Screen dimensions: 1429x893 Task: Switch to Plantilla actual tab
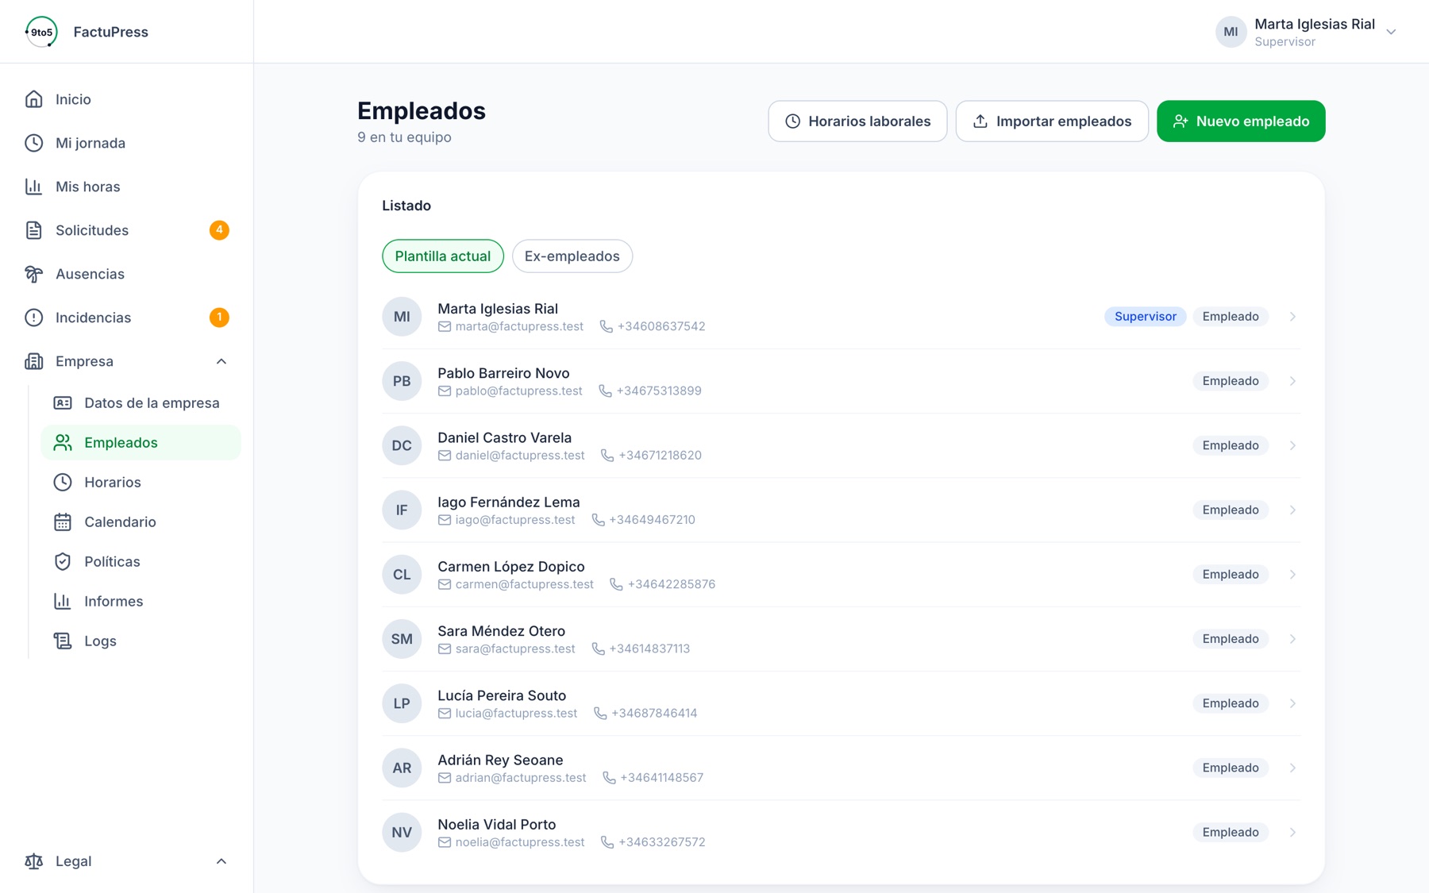(443, 256)
